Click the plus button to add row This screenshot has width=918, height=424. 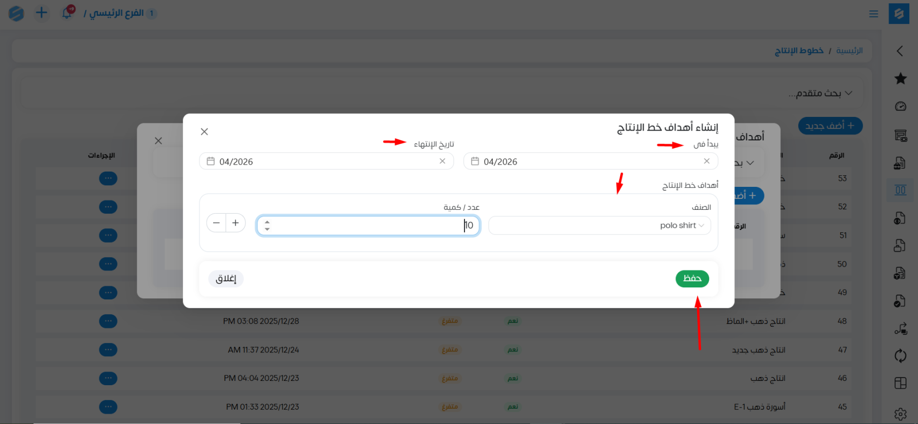(x=236, y=223)
